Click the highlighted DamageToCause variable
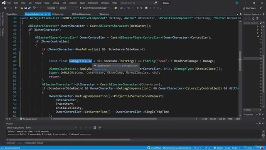 [x=81, y=61]
